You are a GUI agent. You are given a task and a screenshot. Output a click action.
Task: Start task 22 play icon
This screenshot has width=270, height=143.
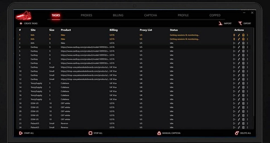[x=234, y=119]
